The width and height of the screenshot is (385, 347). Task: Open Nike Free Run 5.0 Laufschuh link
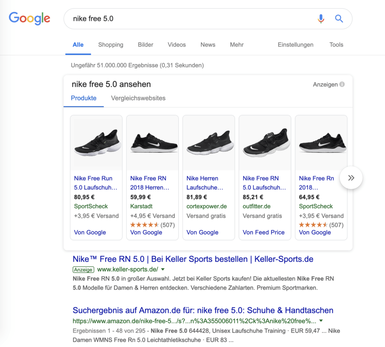coord(95,183)
